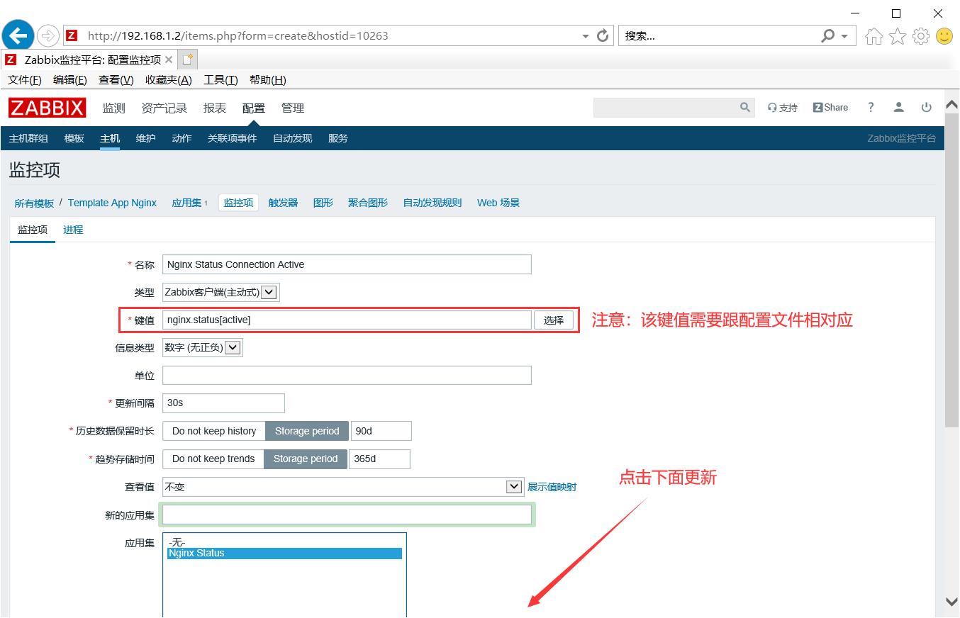Click the site favicon in address bar

tap(72, 35)
